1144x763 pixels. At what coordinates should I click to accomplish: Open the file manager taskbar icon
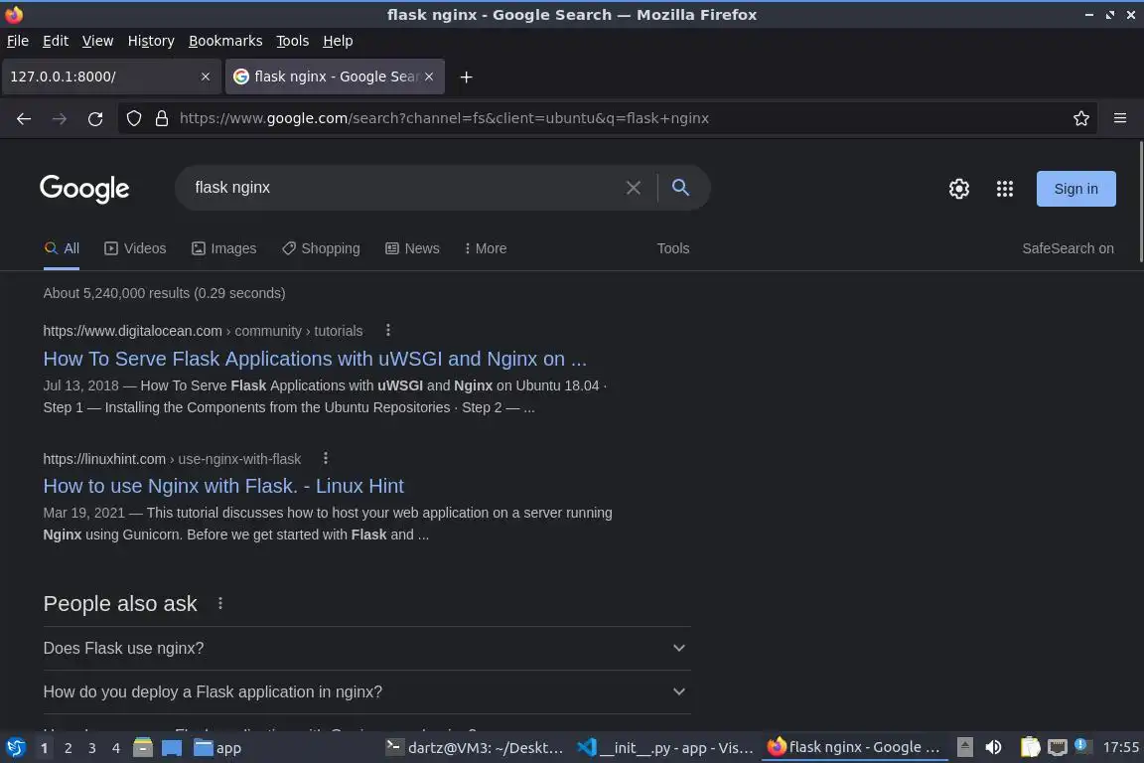click(x=143, y=748)
